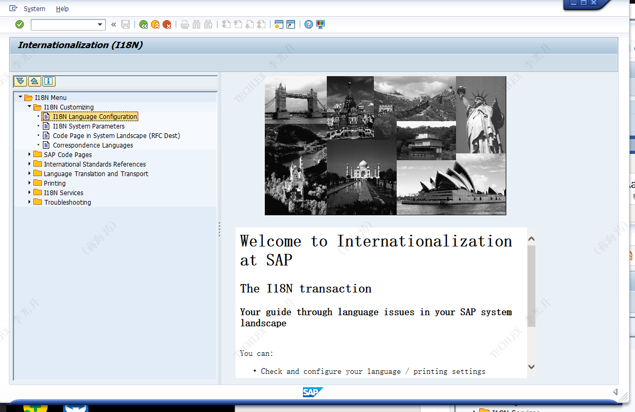Click the Generate Shortcut icon
The height and width of the screenshot is (412, 635).
291,25
